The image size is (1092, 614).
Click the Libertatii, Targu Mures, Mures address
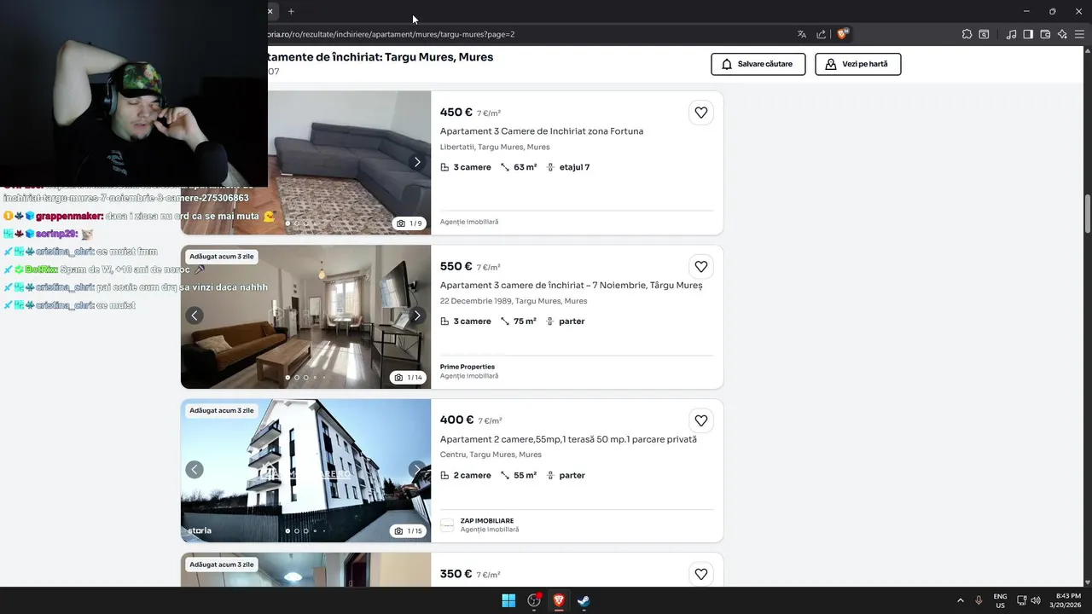[495, 147]
